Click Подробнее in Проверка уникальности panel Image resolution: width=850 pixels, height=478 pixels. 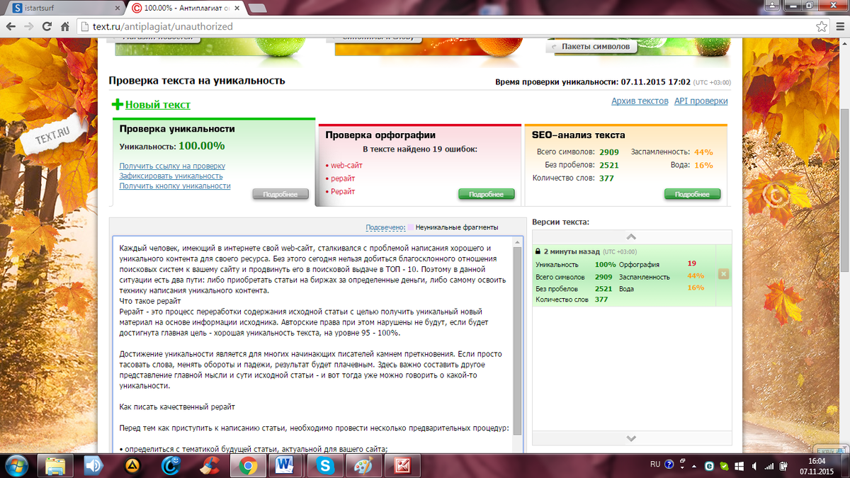coord(280,194)
